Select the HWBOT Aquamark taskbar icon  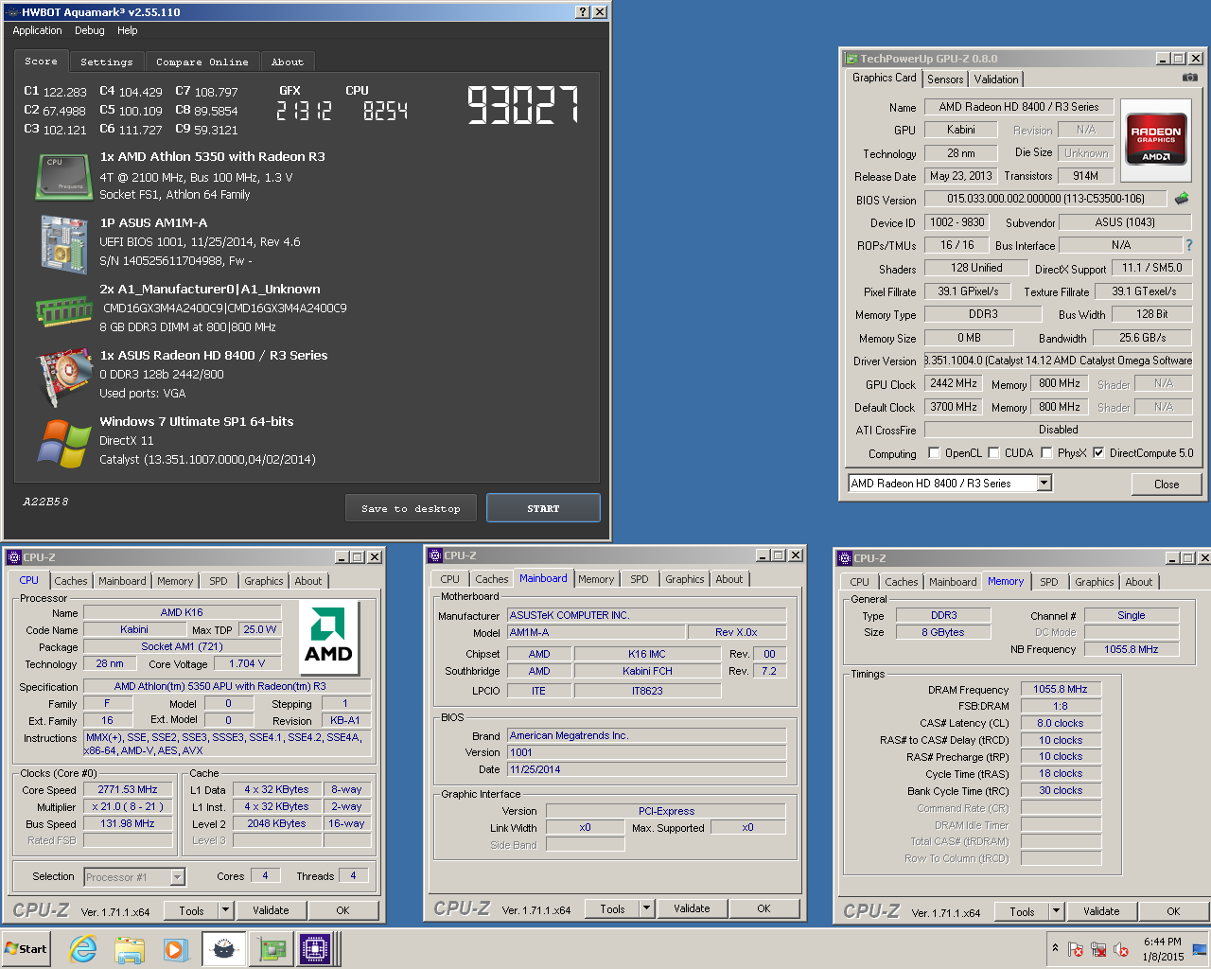224,949
